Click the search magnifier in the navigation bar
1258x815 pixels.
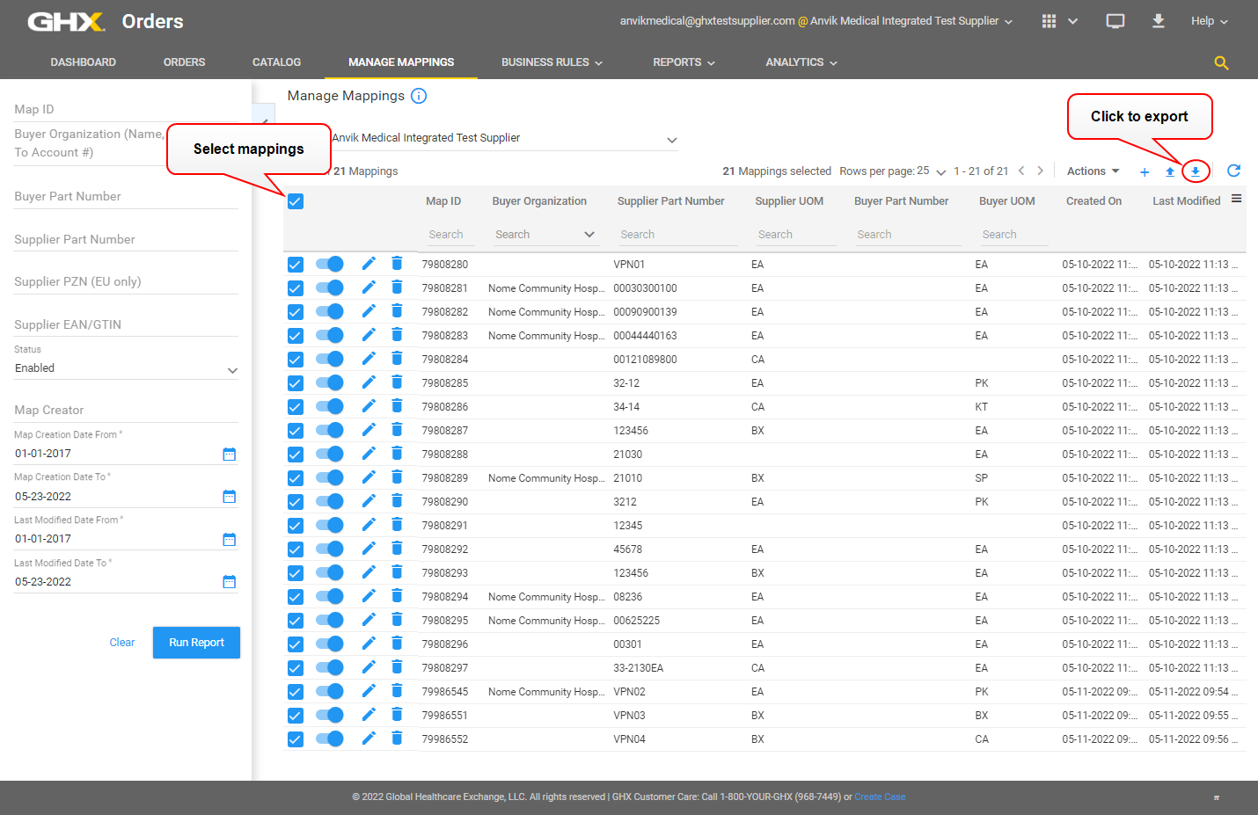tap(1221, 62)
